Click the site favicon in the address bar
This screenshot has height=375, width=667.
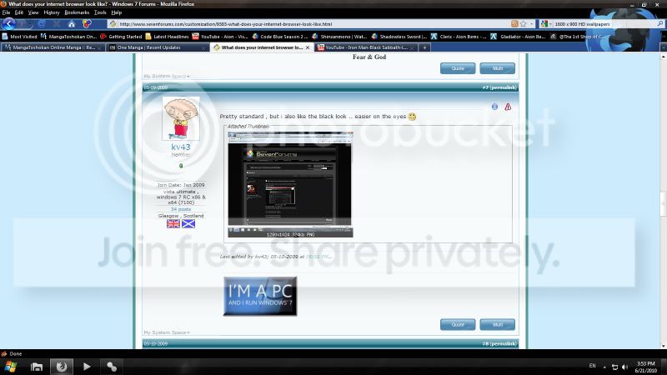[113, 24]
